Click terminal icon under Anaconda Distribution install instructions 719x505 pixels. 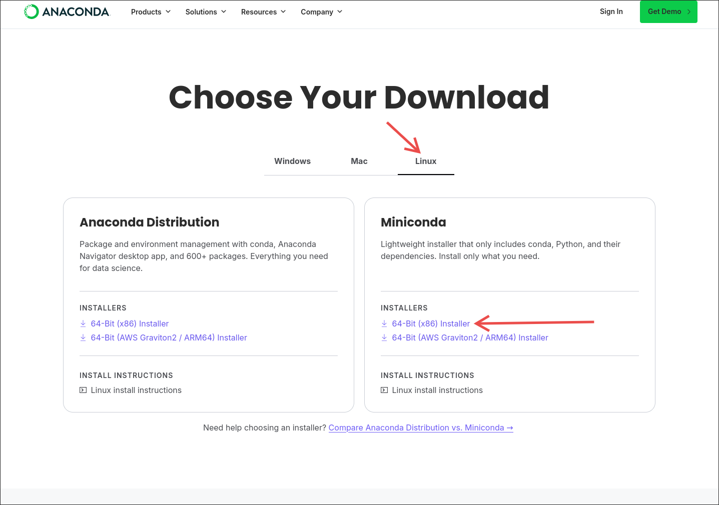pos(83,390)
